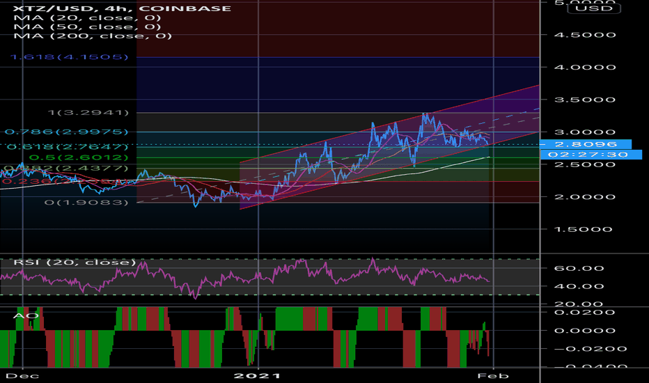This screenshot has width=649, height=383.
Task: Select the MA (50, close, 0) indicator label
Action: point(87,27)
